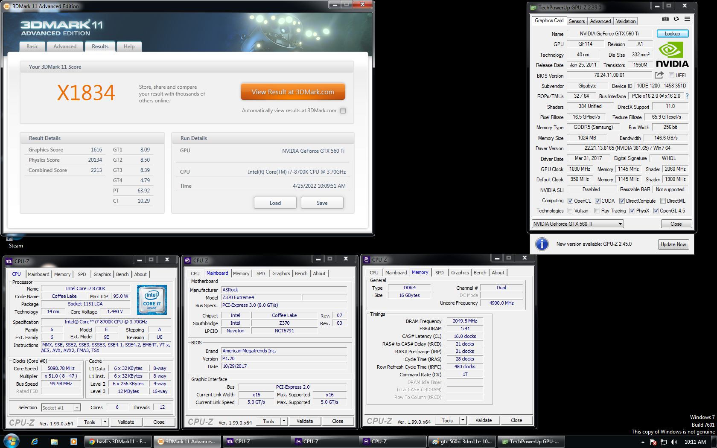Screen dimensions: 717x448
Task: Launch Internet Explorer from the taskbar
Action: [x=35, y=442]
